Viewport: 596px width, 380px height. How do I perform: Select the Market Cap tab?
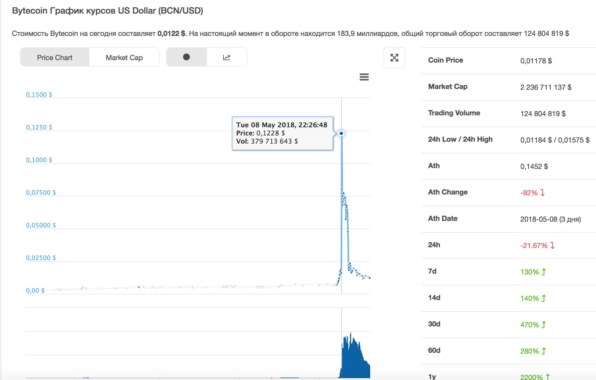click(x=124, y=57)
